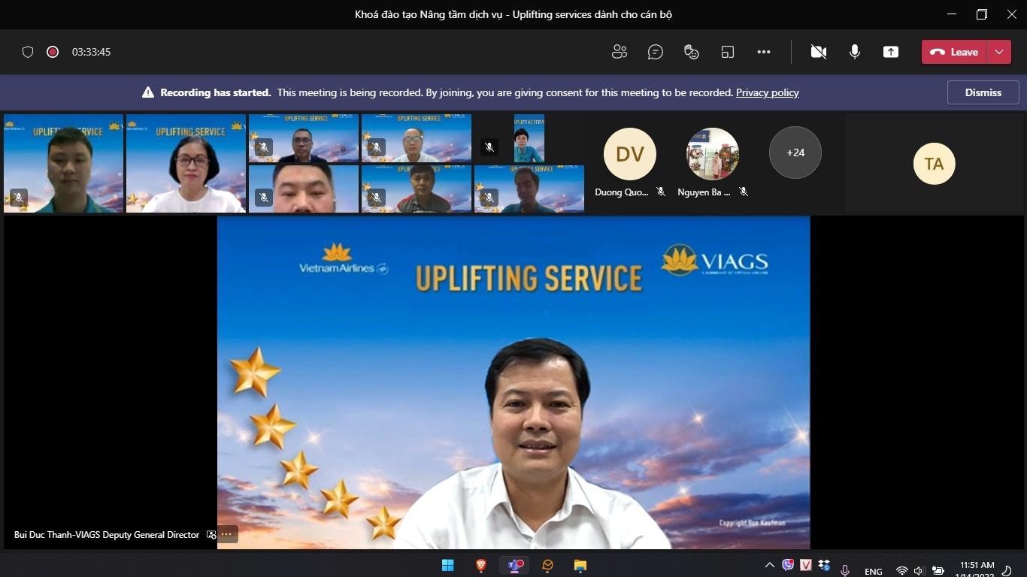Open the Windows Start menu
Viewport: 1027px width, 577px height.
pos(448,565)
